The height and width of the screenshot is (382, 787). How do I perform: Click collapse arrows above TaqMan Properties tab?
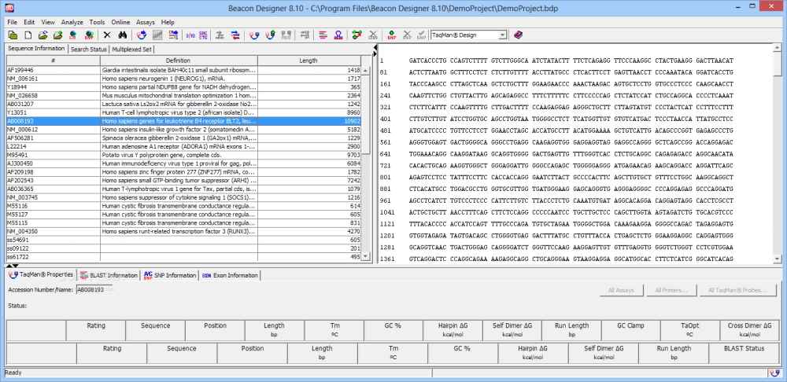point(13,266)
